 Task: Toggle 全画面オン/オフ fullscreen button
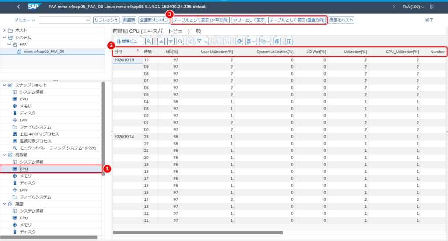tap(154, 20)
